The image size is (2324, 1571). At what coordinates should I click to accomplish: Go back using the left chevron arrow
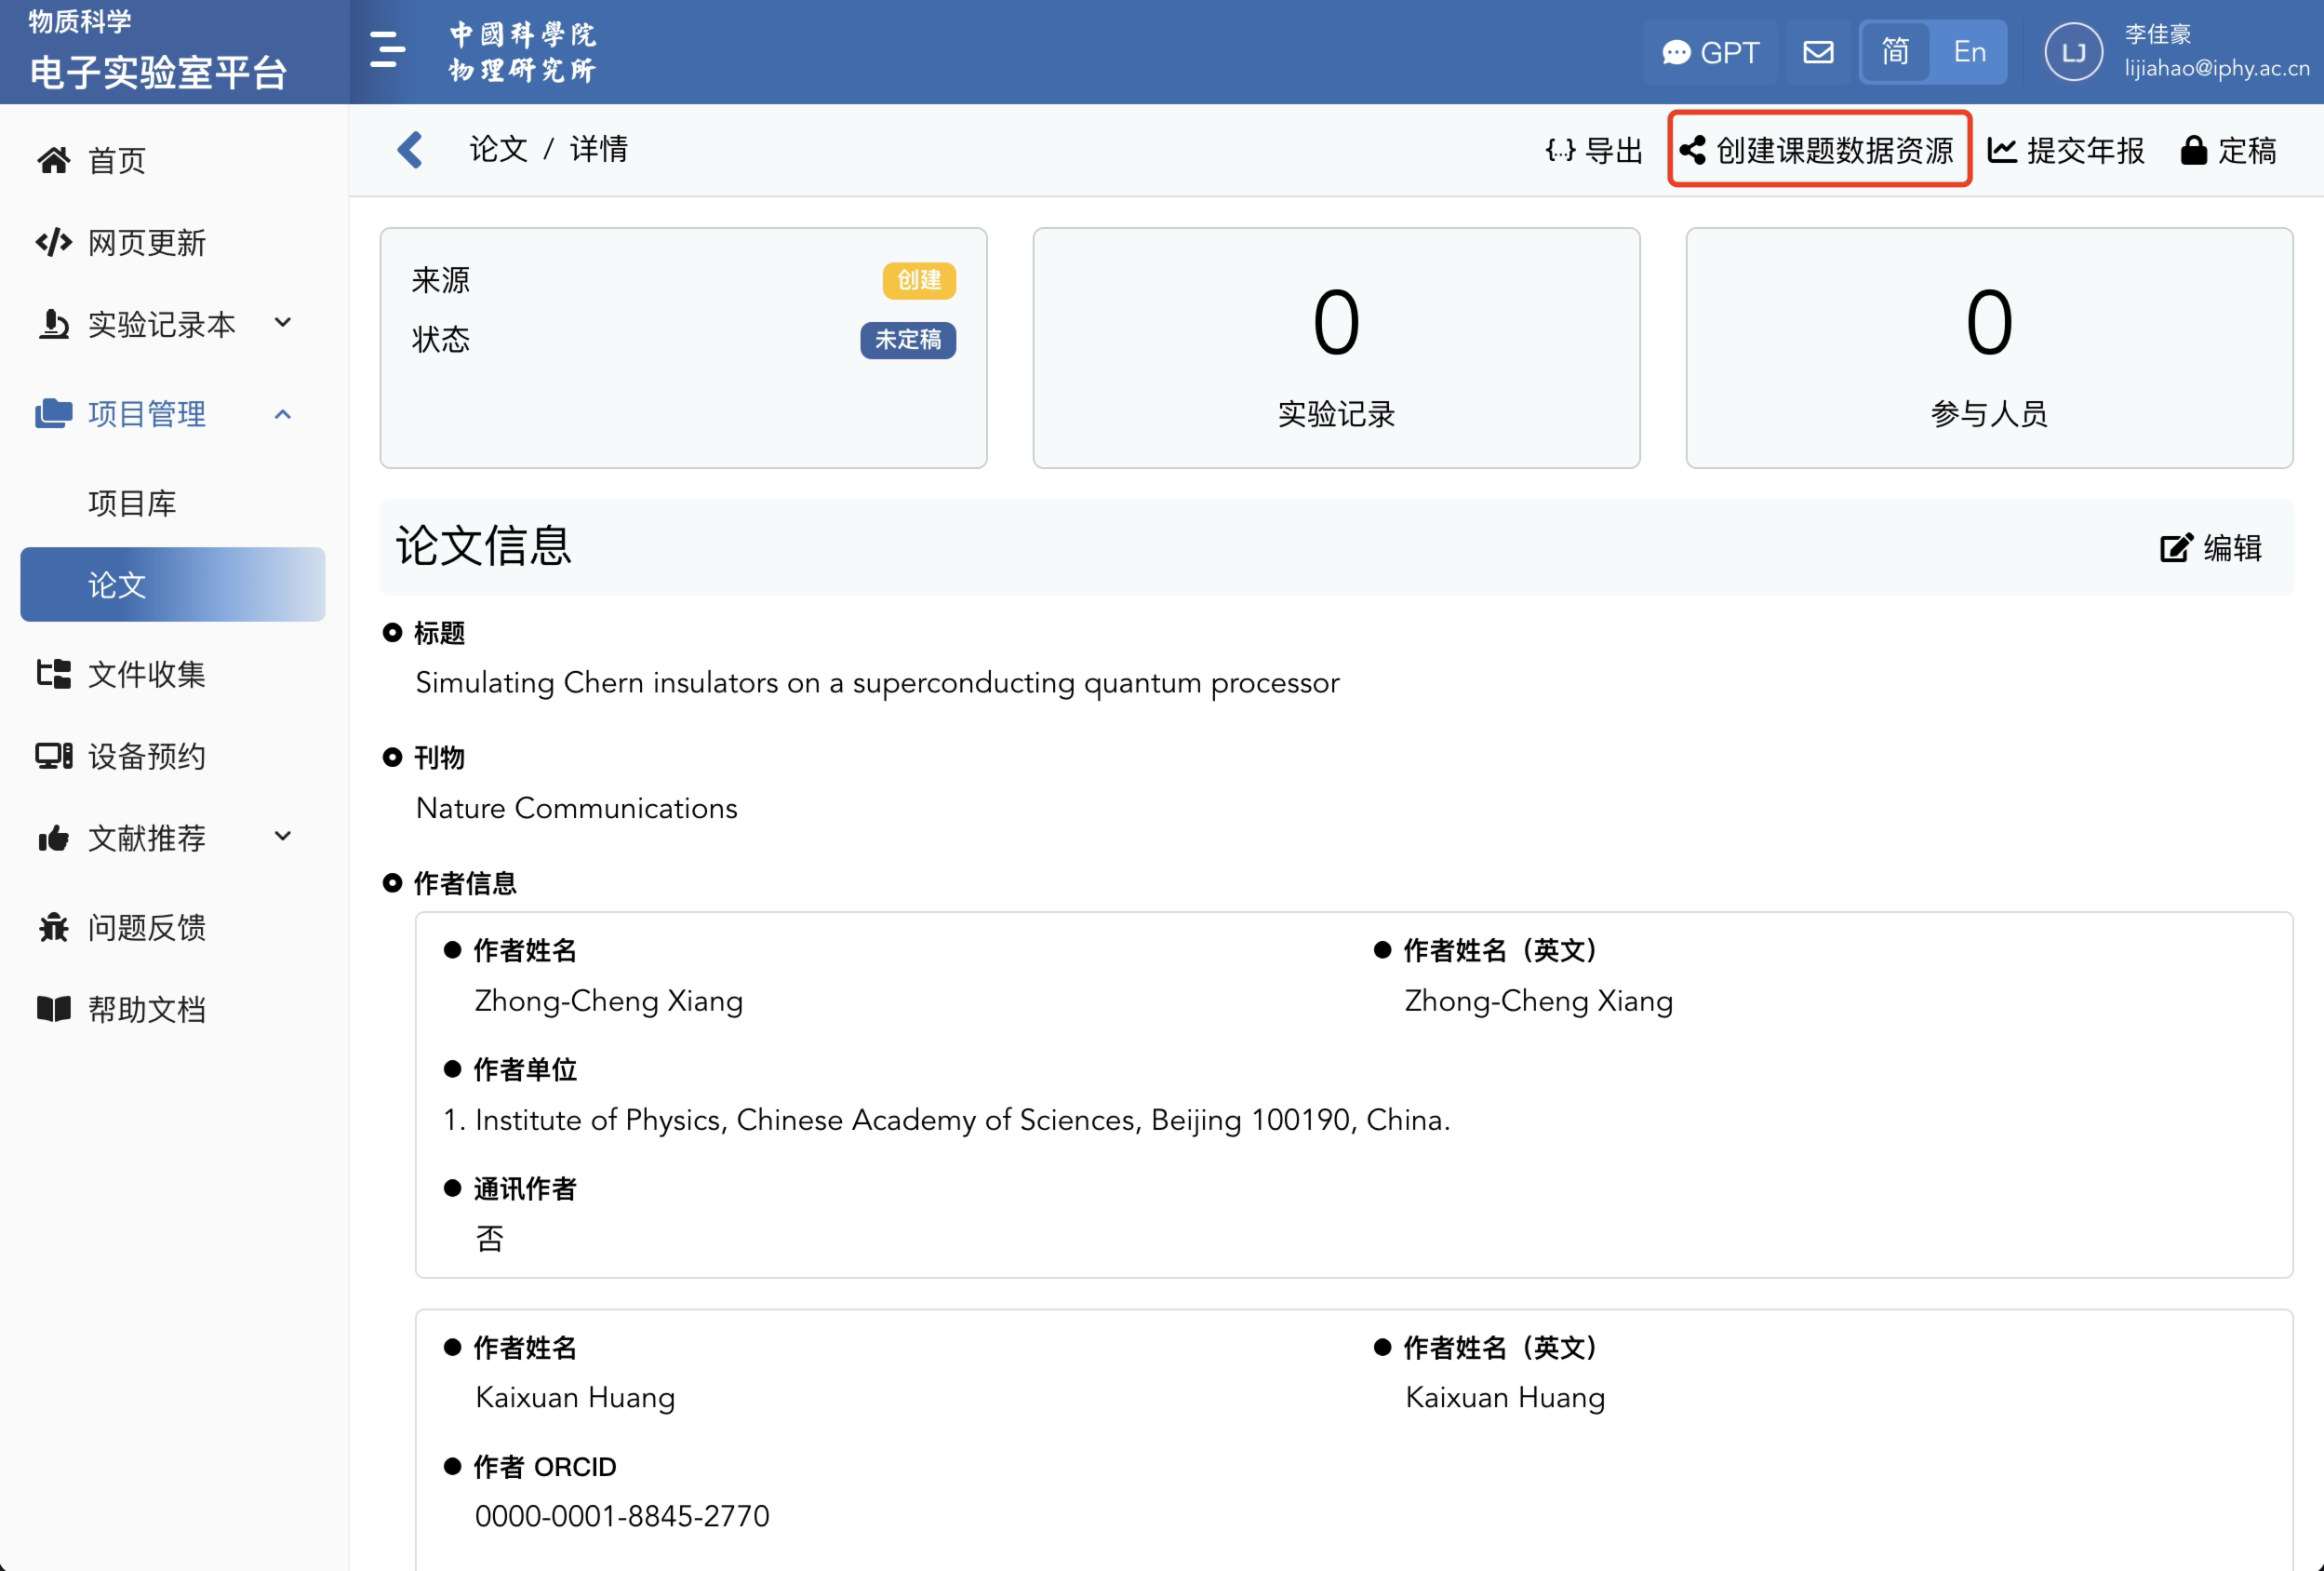[411, 150]
